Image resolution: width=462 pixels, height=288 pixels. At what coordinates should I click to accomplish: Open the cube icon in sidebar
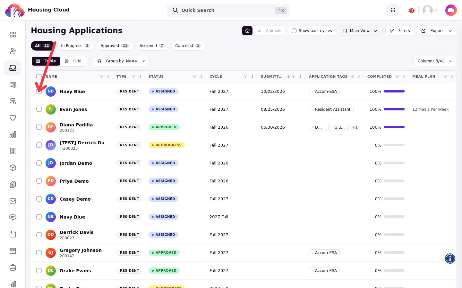[13, 168]
